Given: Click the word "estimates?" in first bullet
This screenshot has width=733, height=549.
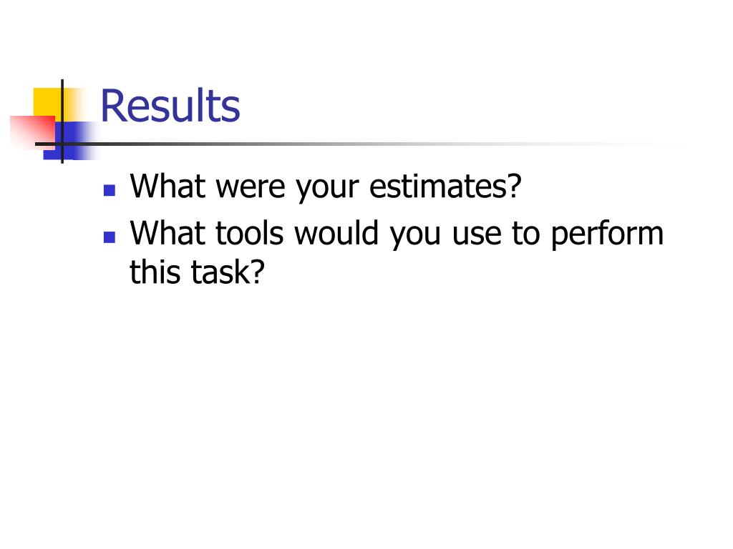Looking at the screenshot, I should coord(445,187).
